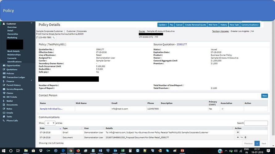Viewport: 275px width, 154px height.
Task: View the Email communication via eye icon
Action: tap(238, 132)
